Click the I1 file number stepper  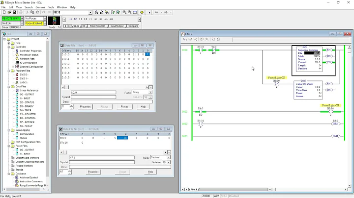72,107
